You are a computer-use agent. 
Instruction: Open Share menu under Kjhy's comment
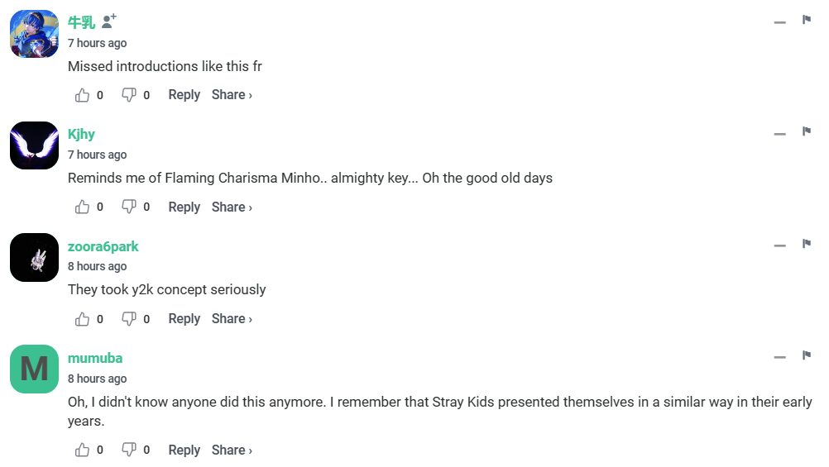(x=232, y=207)
